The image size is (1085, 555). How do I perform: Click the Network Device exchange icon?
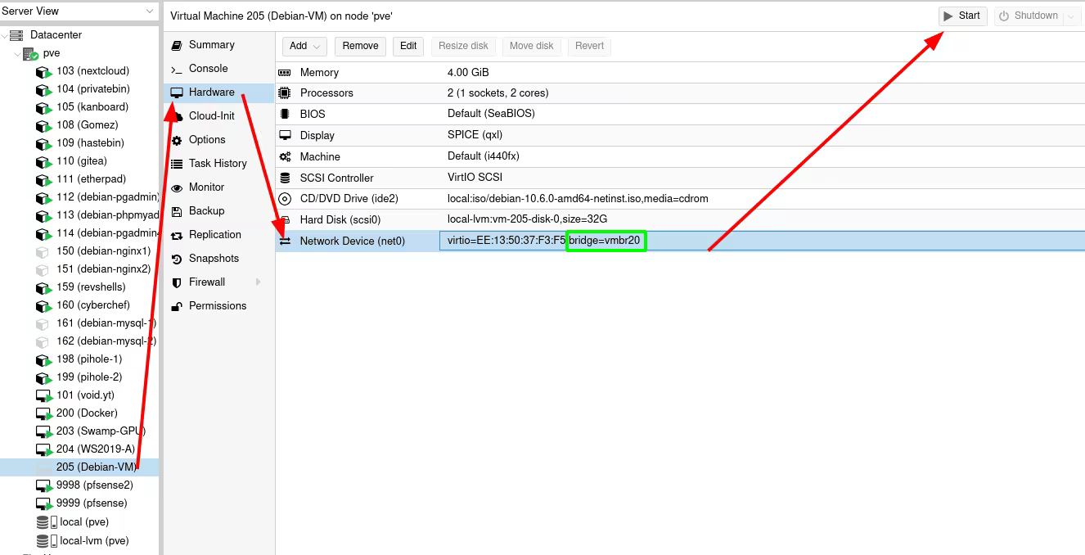[285, 241]
